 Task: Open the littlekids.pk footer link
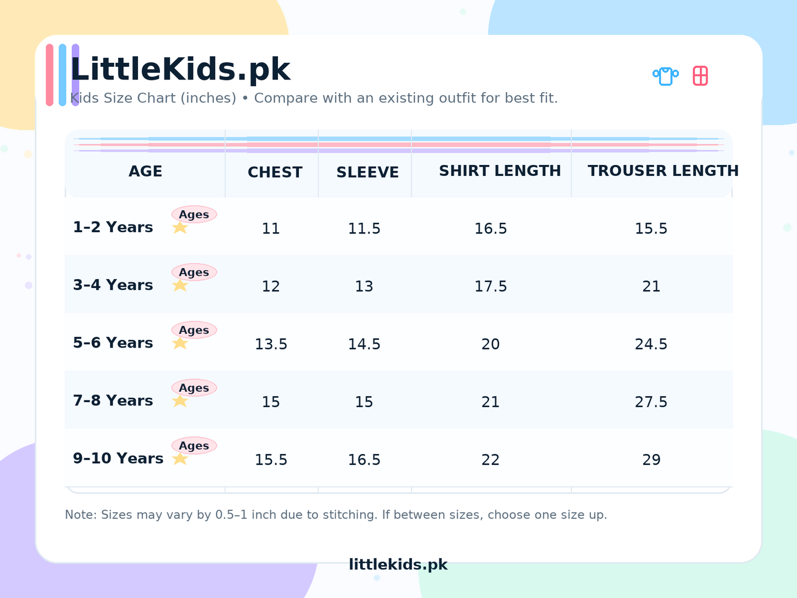398,564
